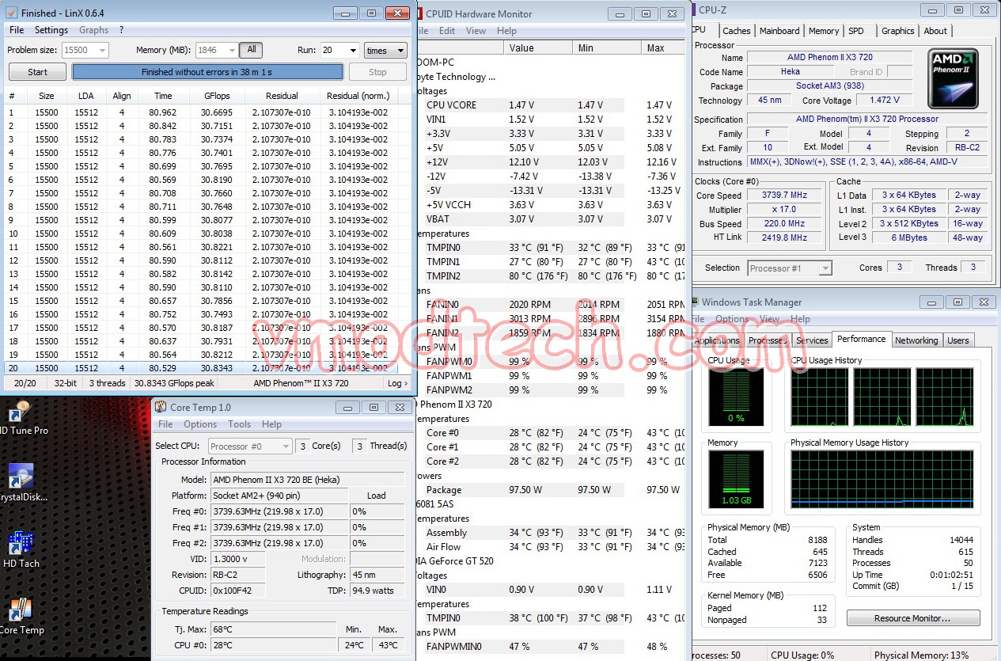The height and width of the screenshot is (661, 1001).
Task: Open Edit menu in Hardware Monitor
Action: (x=447, y=31)
